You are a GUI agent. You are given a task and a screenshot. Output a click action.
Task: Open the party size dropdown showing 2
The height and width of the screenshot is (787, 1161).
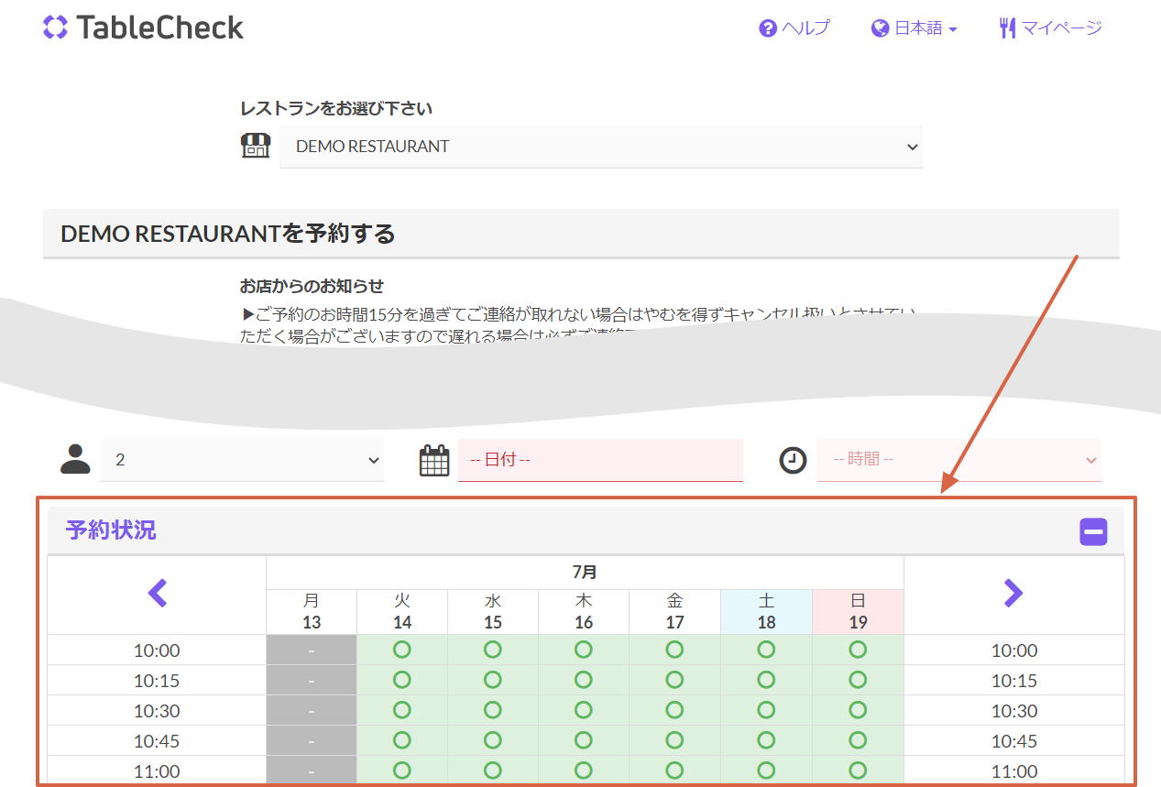(242, 460)
